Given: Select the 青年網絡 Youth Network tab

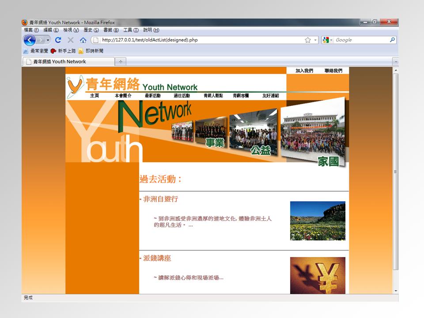Looking at the screenshot, I should pos(68,61).
